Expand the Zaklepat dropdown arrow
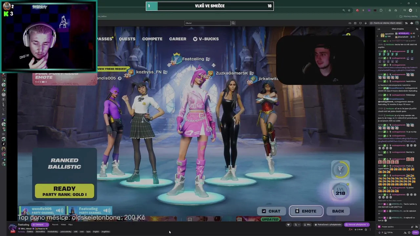This screenshot has width=420, height=236. [47, 225]
